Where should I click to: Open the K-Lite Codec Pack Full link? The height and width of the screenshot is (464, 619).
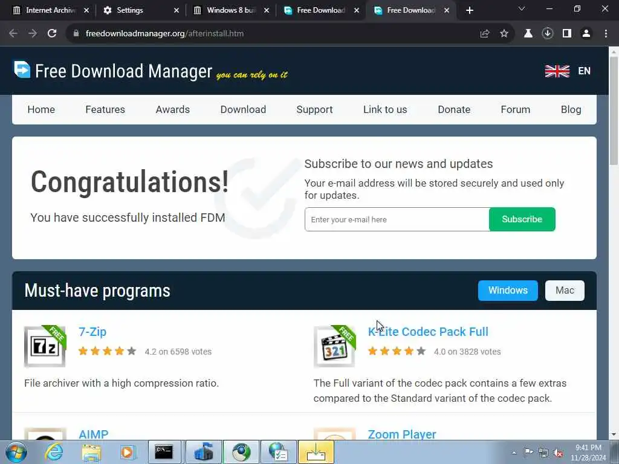coord(428,332)
